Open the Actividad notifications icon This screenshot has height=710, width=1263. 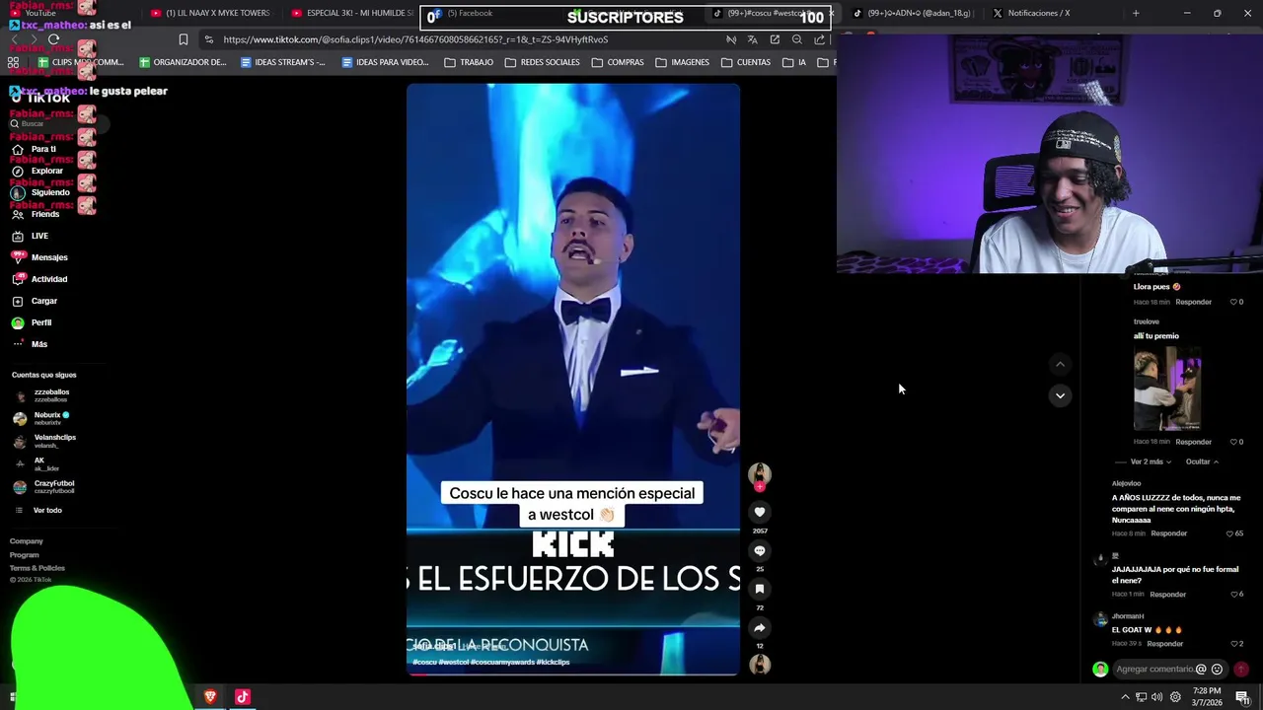[18, 279]
